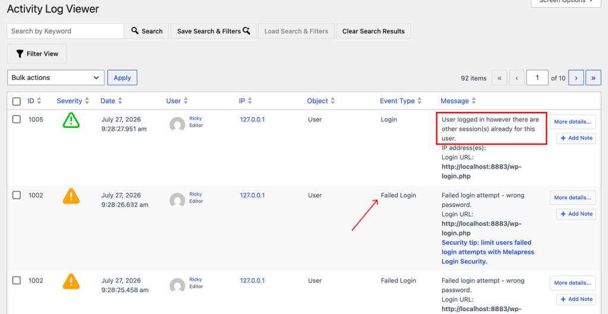Screen dimensions: 608x314
Task: Add a note to event 1005
Action: point(576,139)
